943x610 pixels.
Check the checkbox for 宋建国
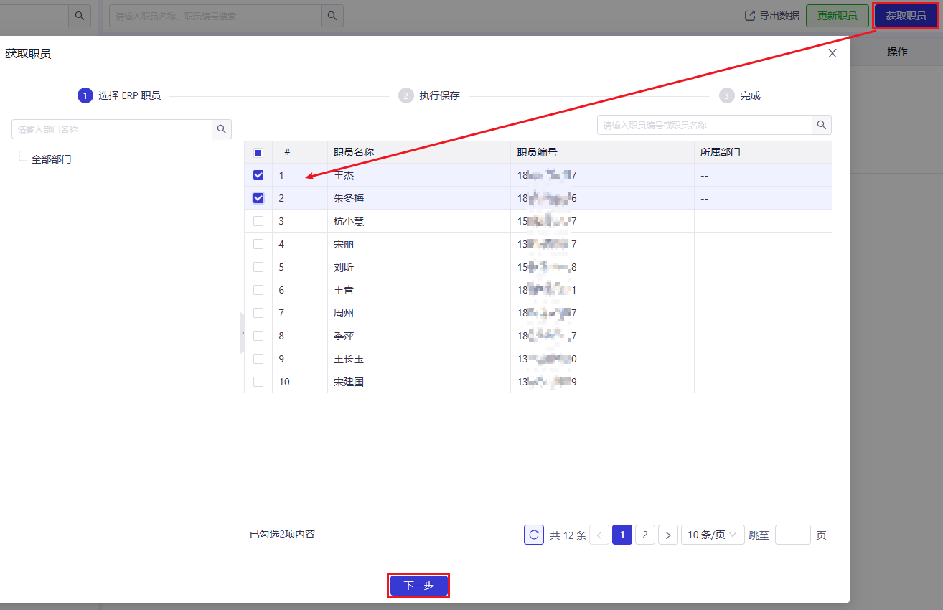coord(258,382)
